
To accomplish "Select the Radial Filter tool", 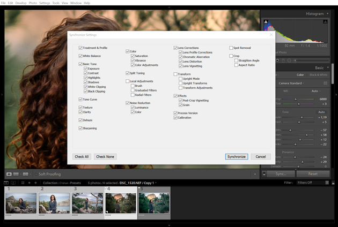I will tap(289, 60).
